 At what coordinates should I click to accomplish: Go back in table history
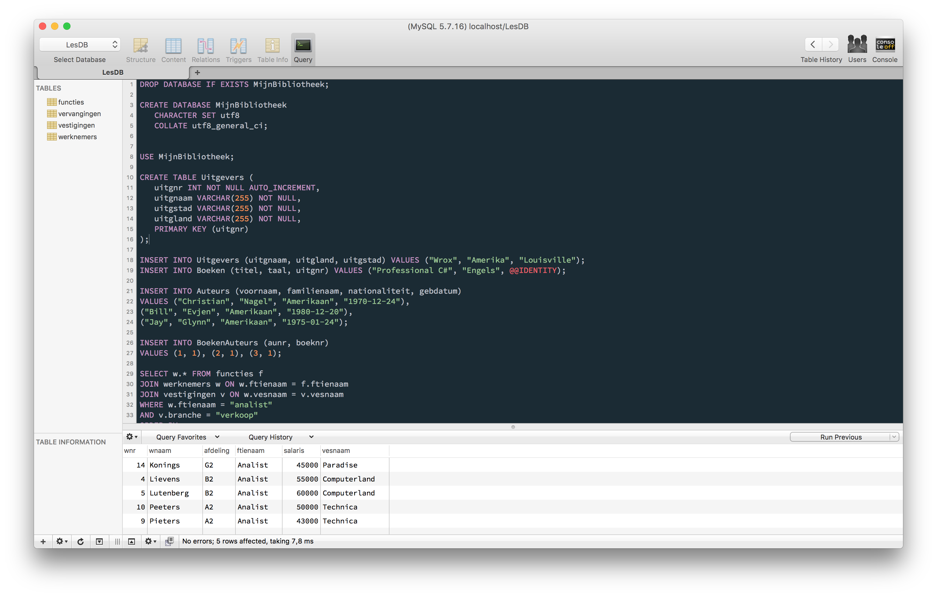click(813, 44)
